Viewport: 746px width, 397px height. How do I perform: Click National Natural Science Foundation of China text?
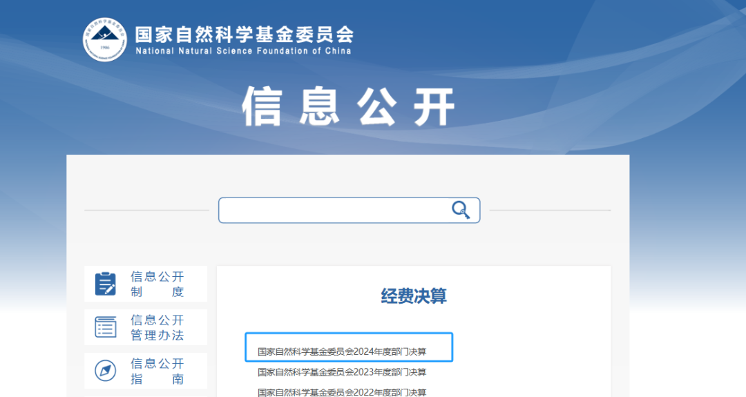pos(244,51)
